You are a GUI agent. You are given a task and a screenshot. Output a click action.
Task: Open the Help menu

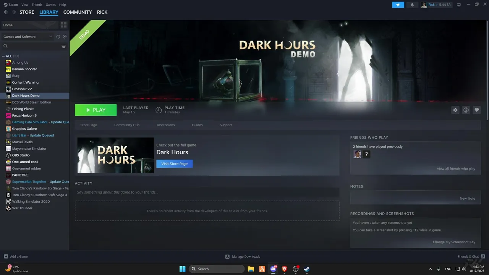click(62, 5)
